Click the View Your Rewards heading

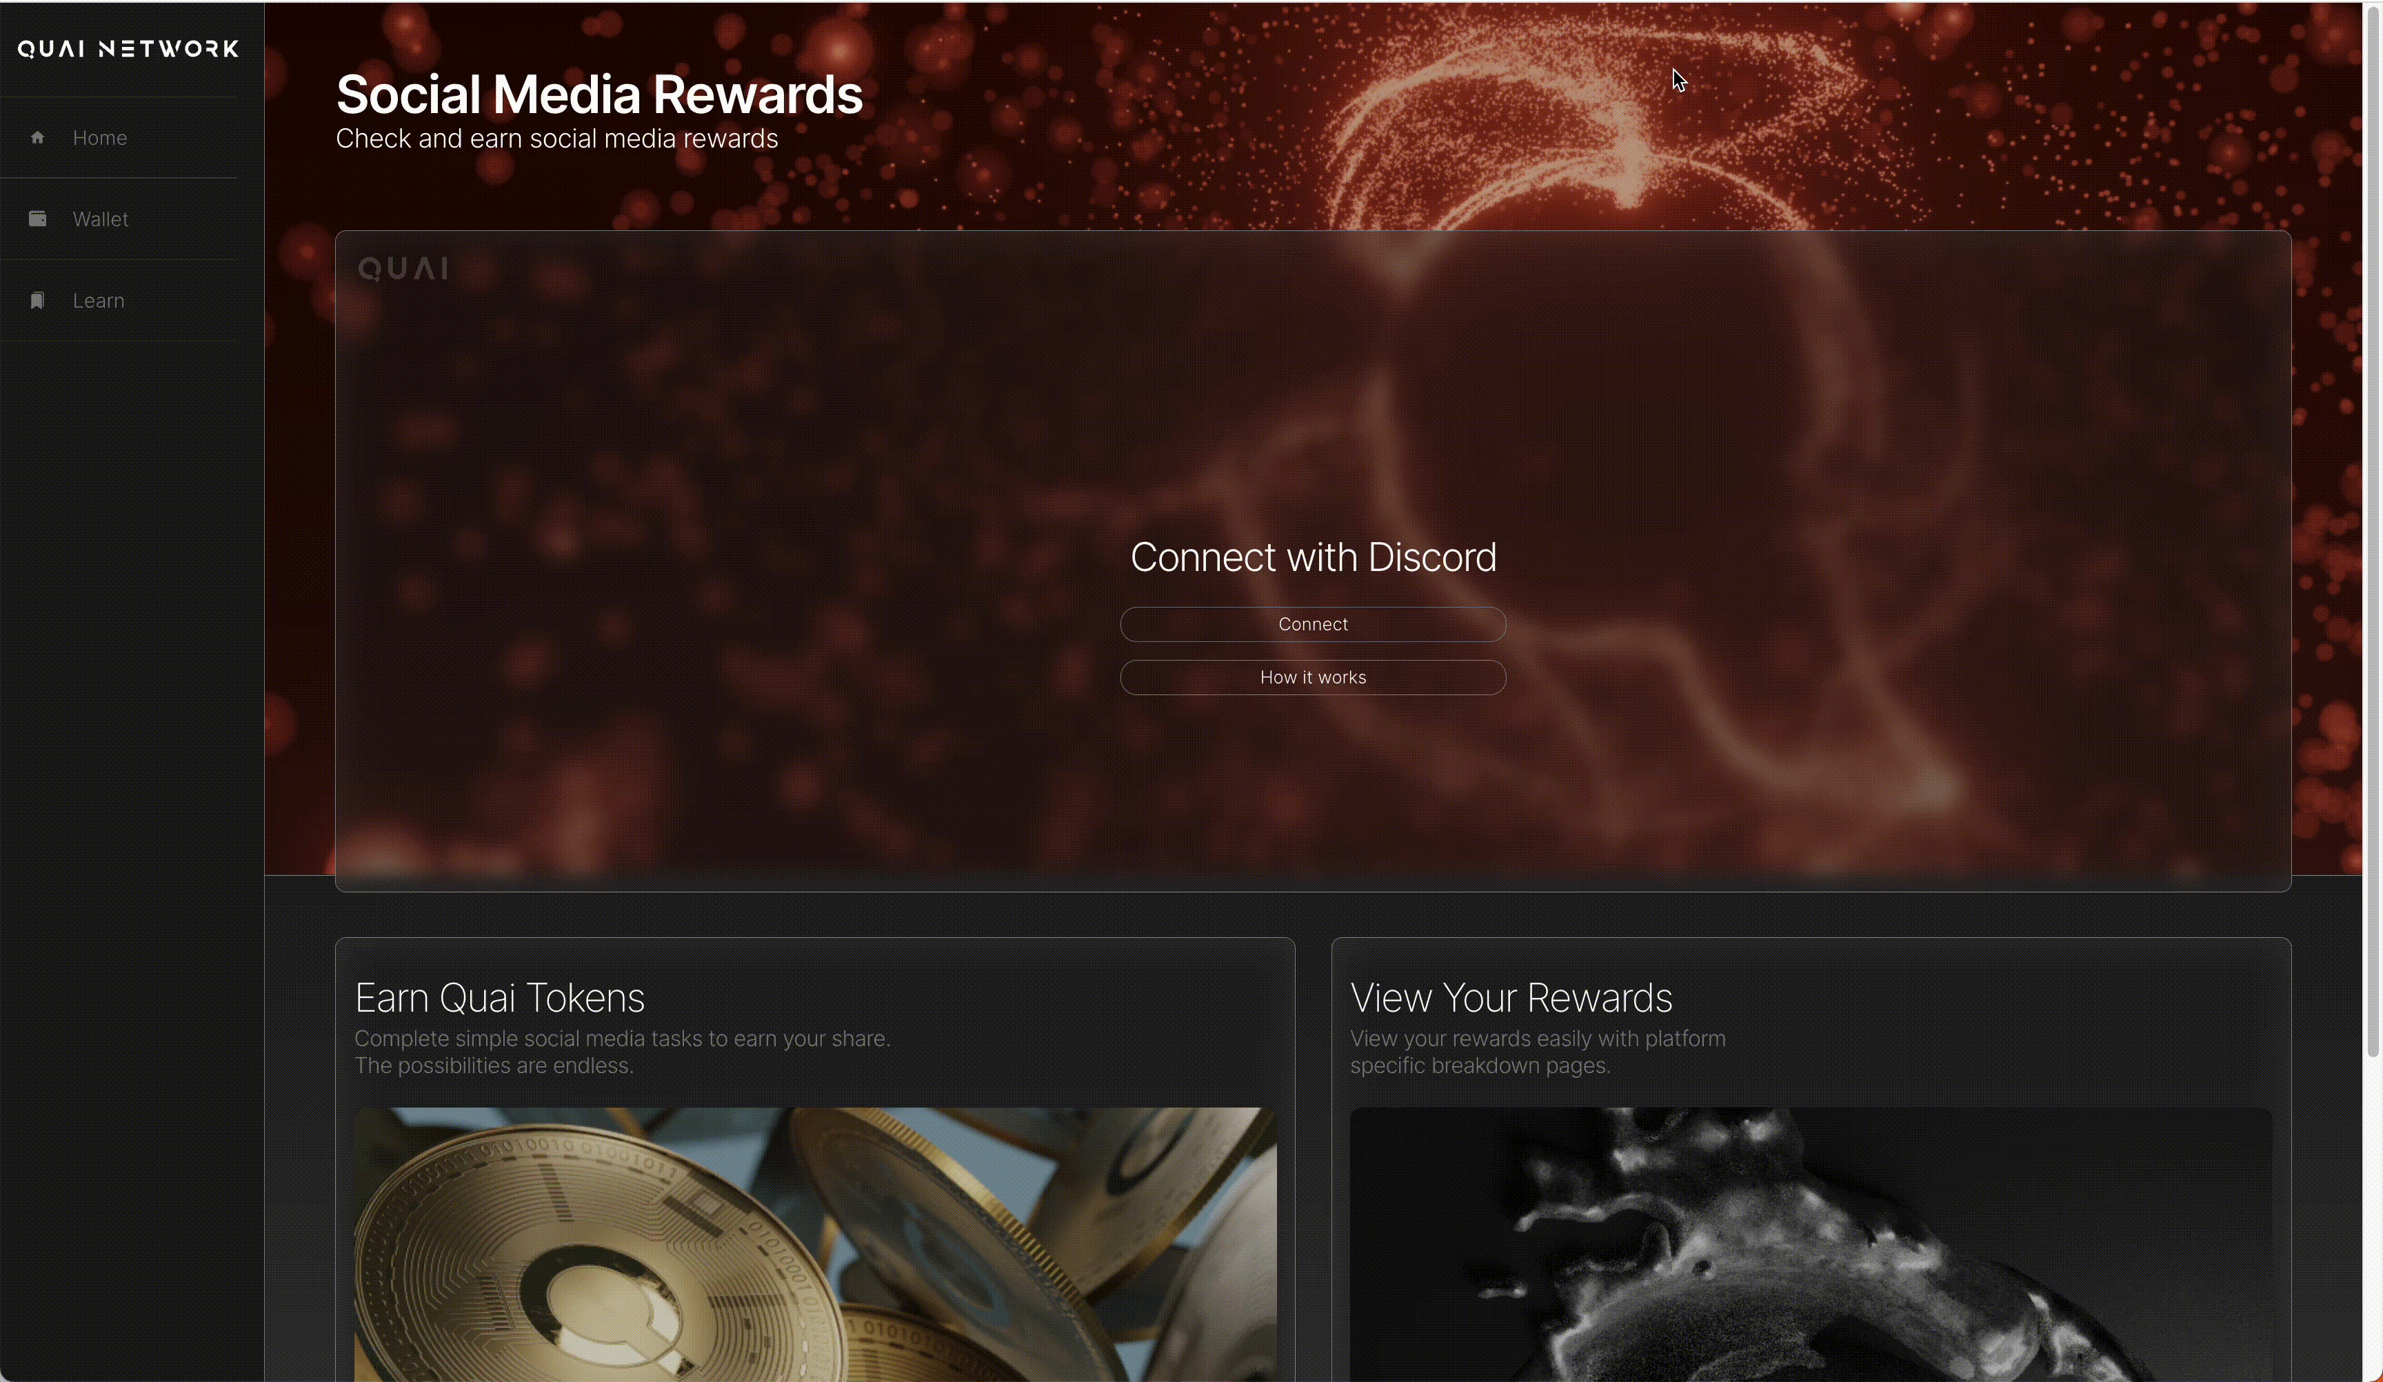click(x=1511, y=998)
